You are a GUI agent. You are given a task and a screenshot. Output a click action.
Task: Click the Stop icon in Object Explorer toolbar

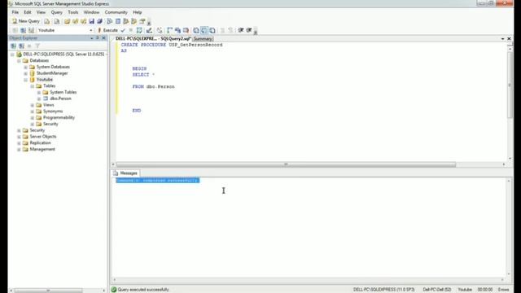coord(29,46)
